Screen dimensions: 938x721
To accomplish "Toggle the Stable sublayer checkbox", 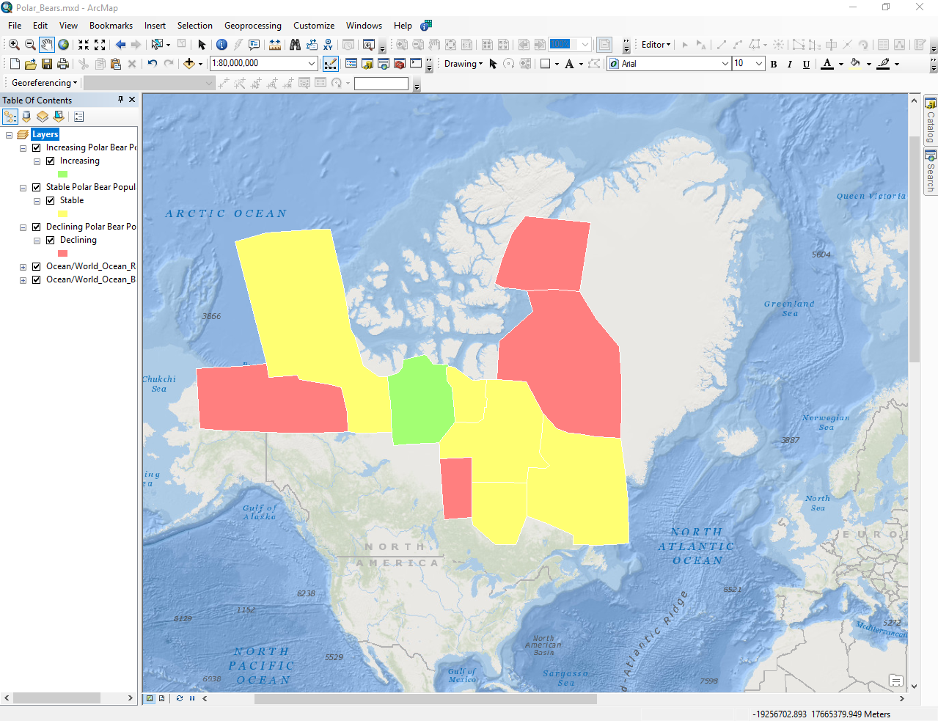I will tap(50, 200).
